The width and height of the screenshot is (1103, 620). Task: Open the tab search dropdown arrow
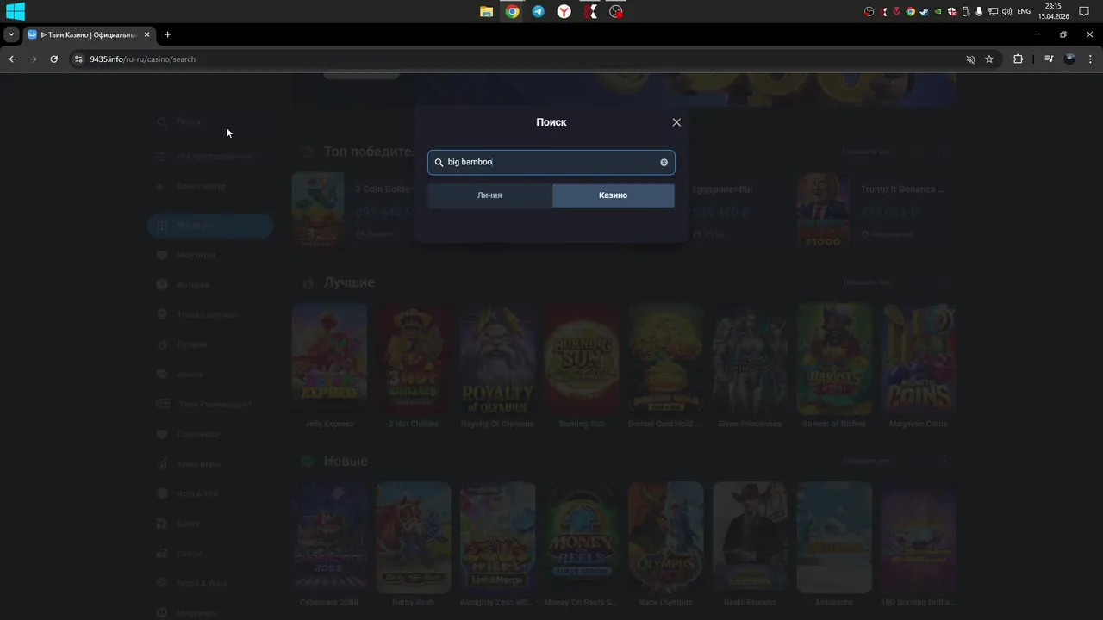[x=11, y=34]
